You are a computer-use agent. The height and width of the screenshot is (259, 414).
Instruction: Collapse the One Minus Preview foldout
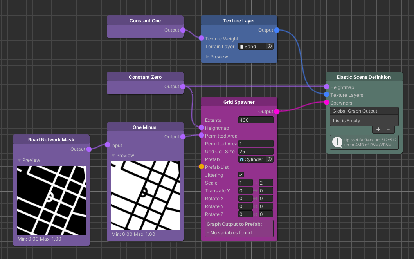click(113, 156)
